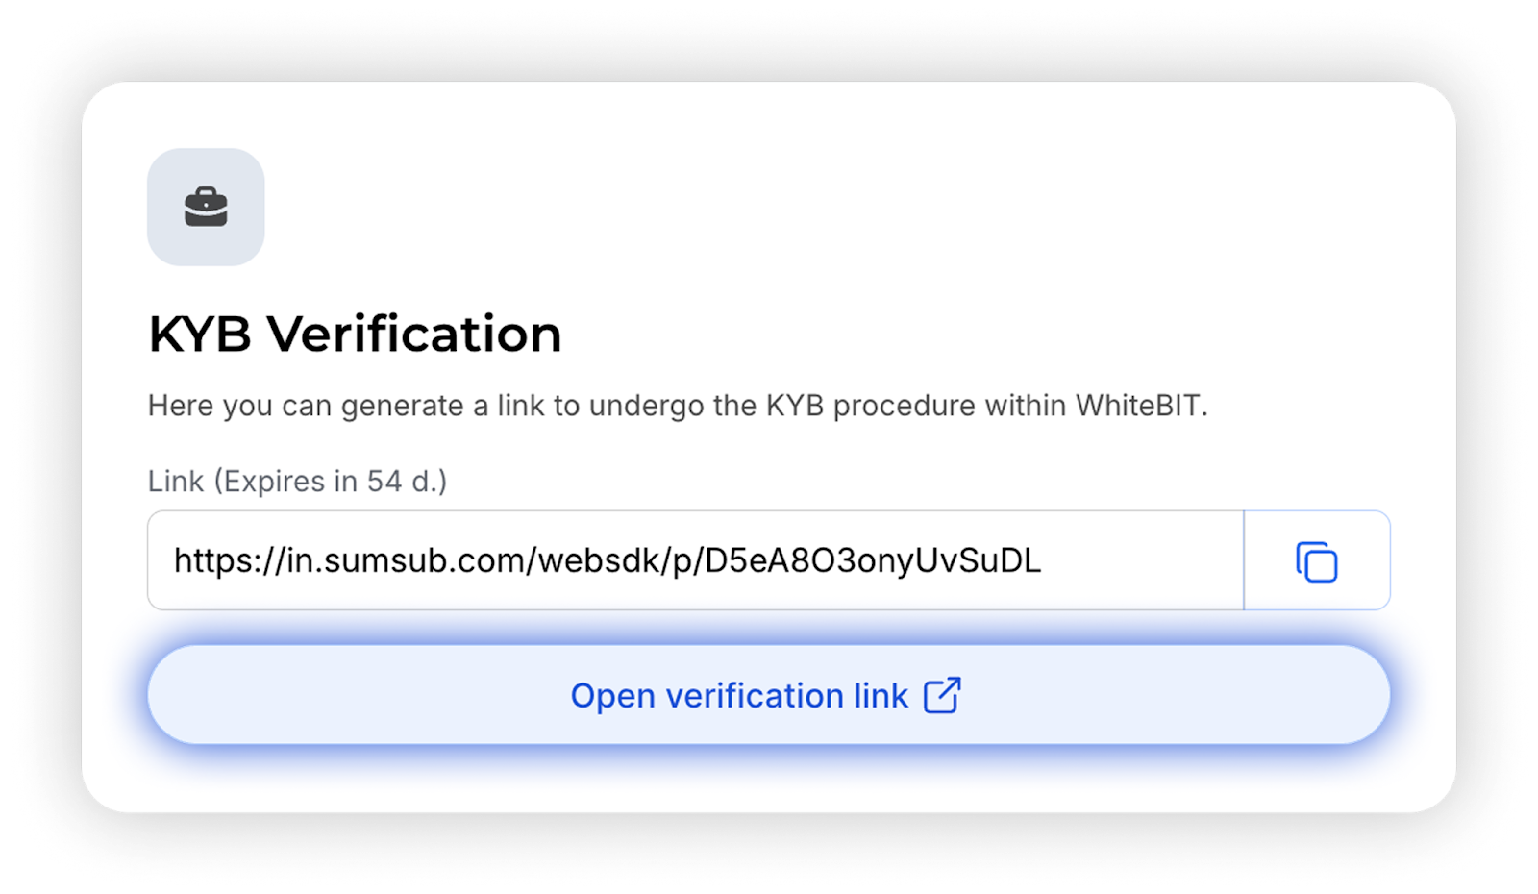Image resolution: width=1538 pixels, height=894 pixels.
Task: Click the word WhiteBIT in the description
Action: (x=1137, y=406)
